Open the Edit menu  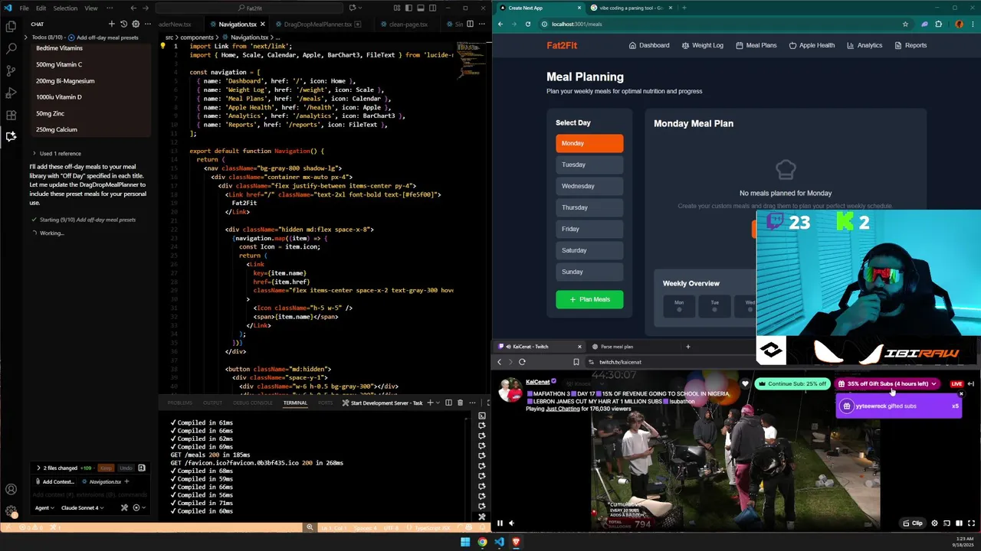[x=41, y=8]
